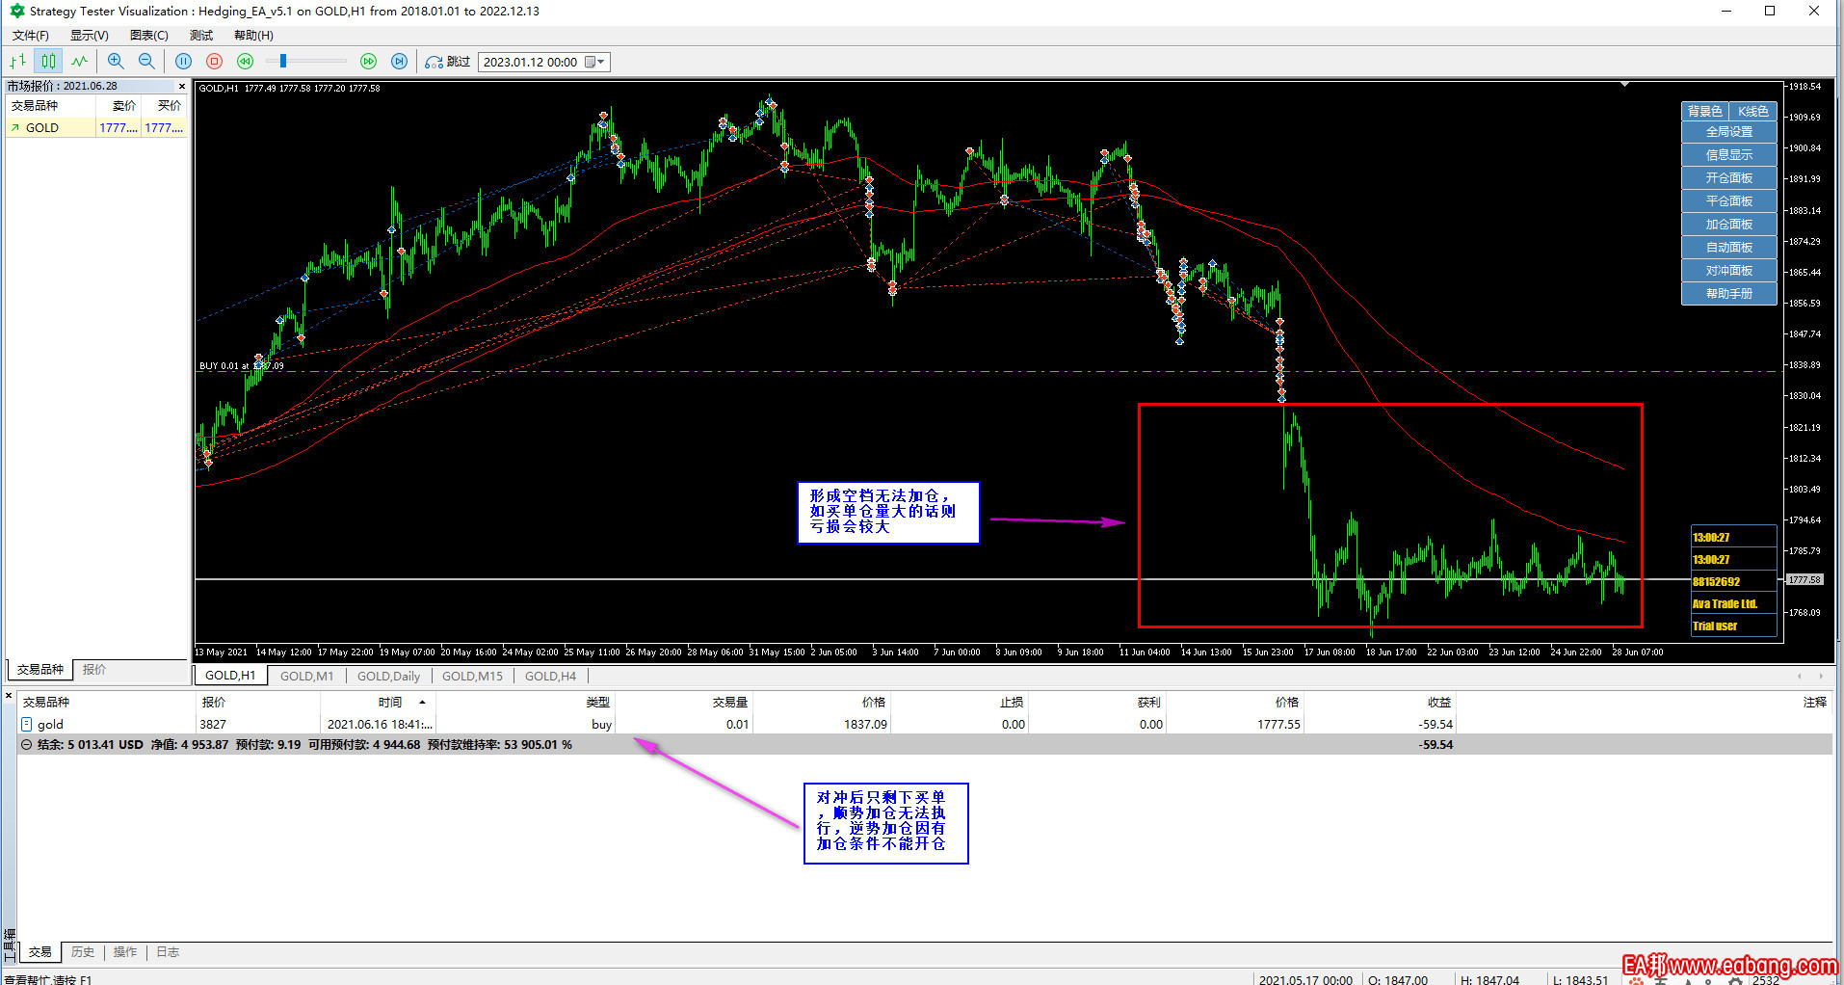Open the 自动面板 auto panel
Viewport: 1844px width, 985px height.
pyautogui.click(x=1729, y=248)
